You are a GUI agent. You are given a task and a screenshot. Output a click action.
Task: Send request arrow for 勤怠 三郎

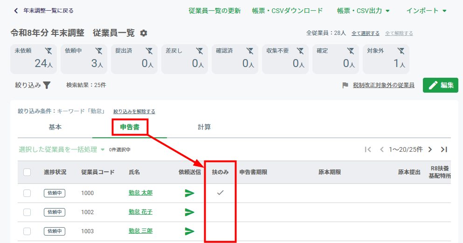point(190,231)
